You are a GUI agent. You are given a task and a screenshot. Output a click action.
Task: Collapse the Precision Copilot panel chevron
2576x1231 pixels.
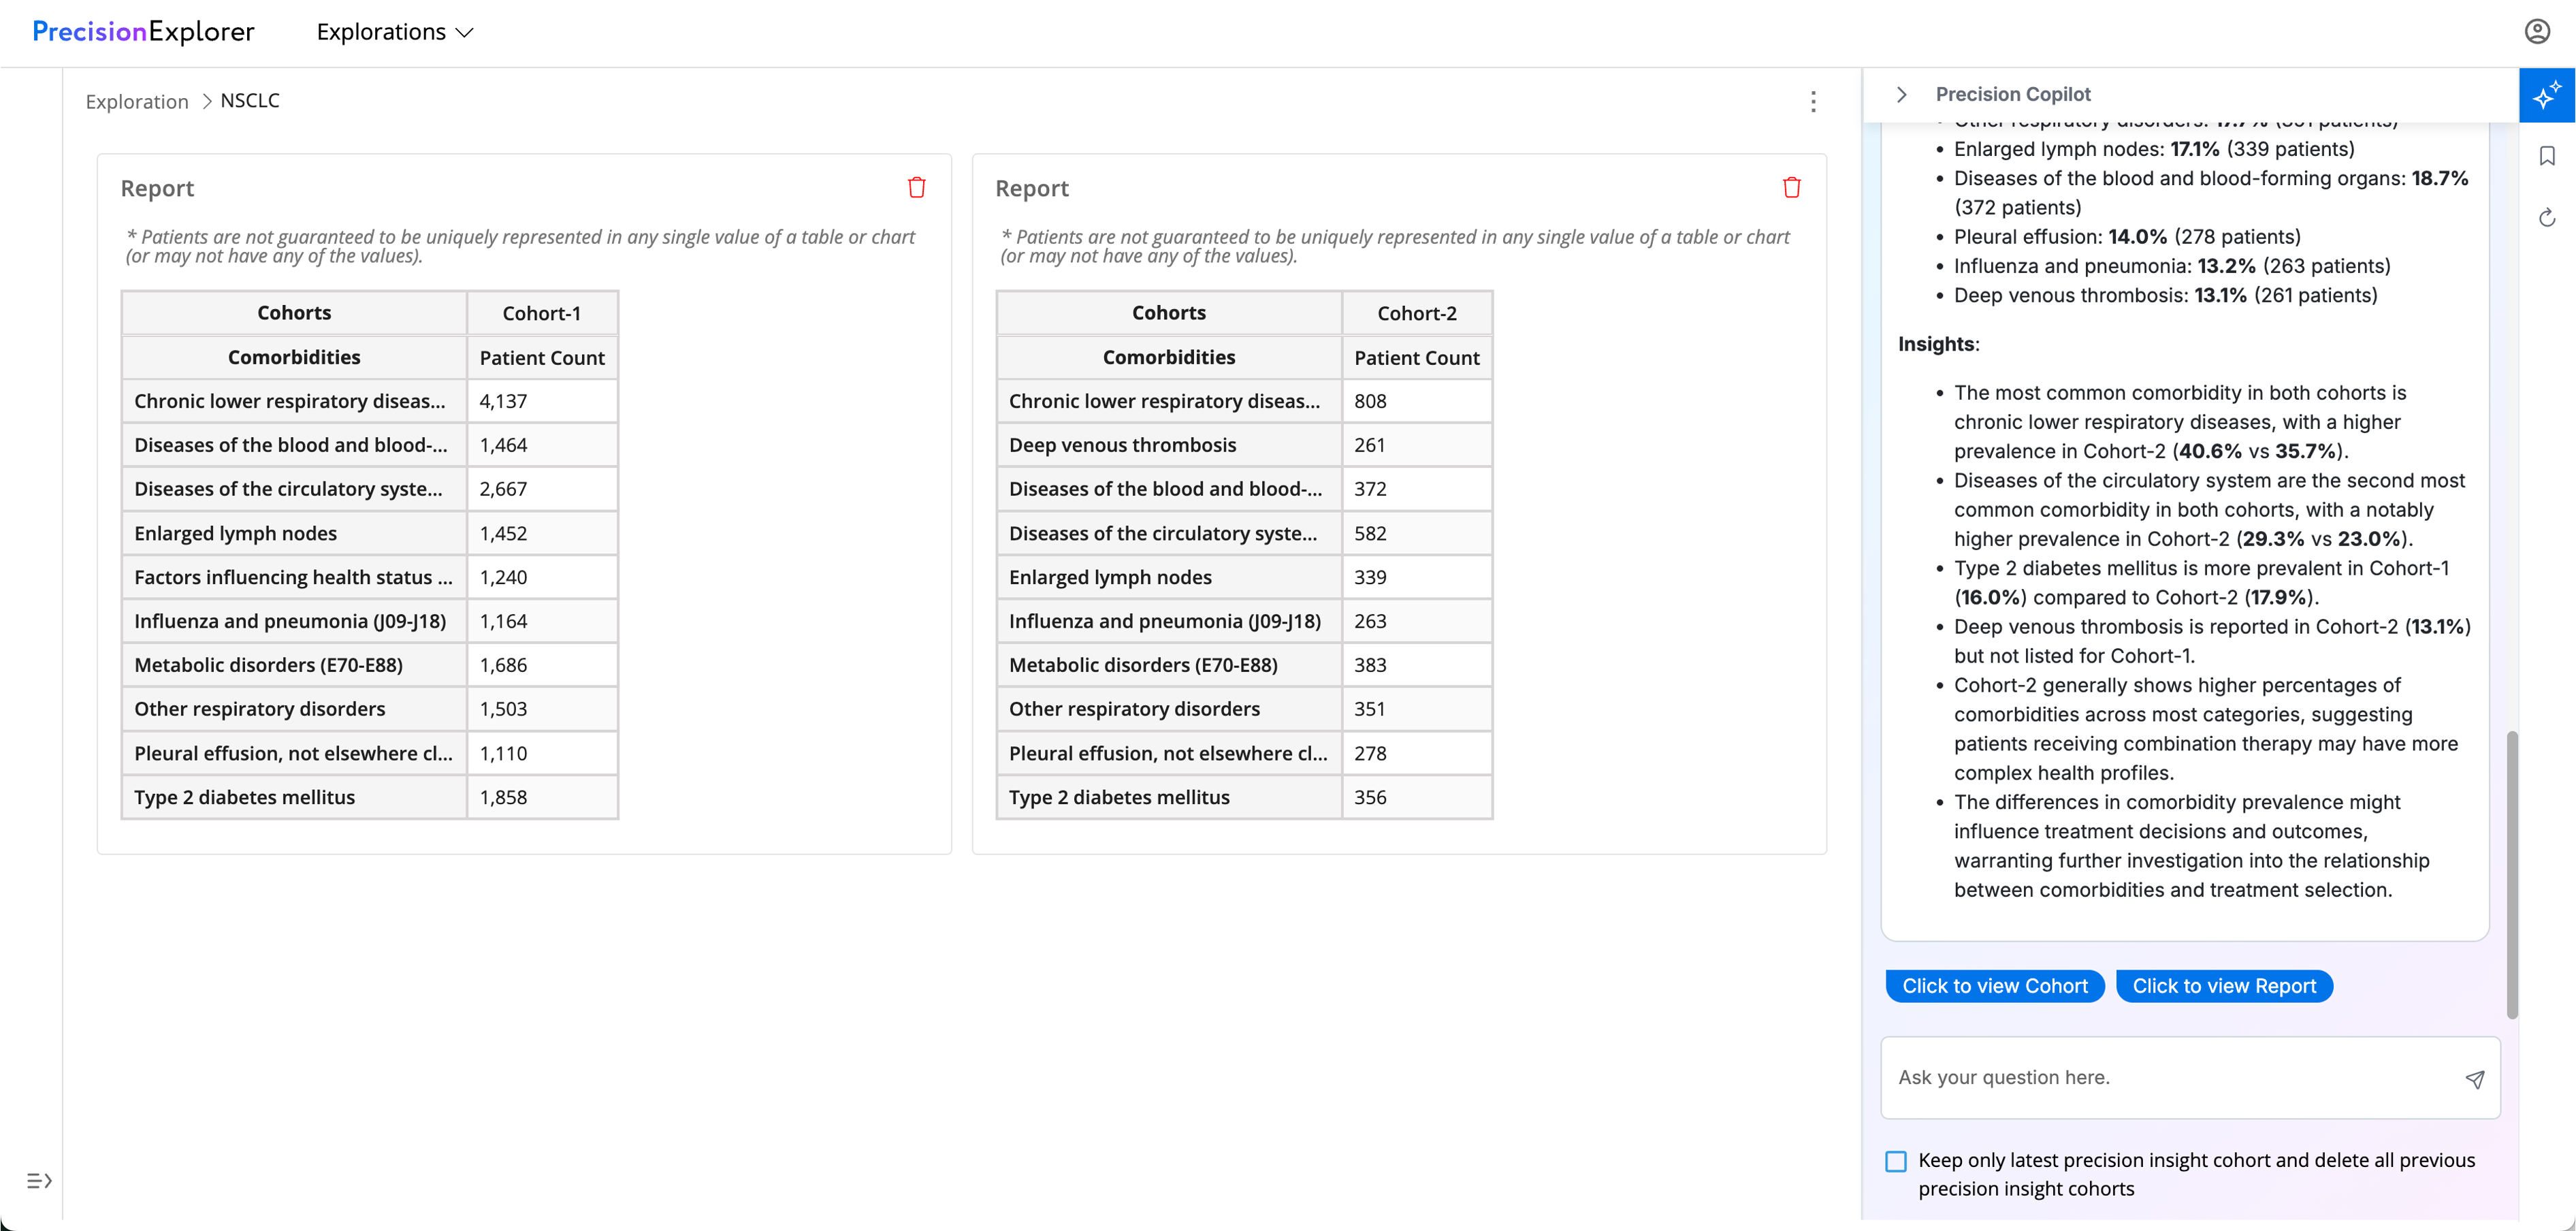(x=1901, y=94)
